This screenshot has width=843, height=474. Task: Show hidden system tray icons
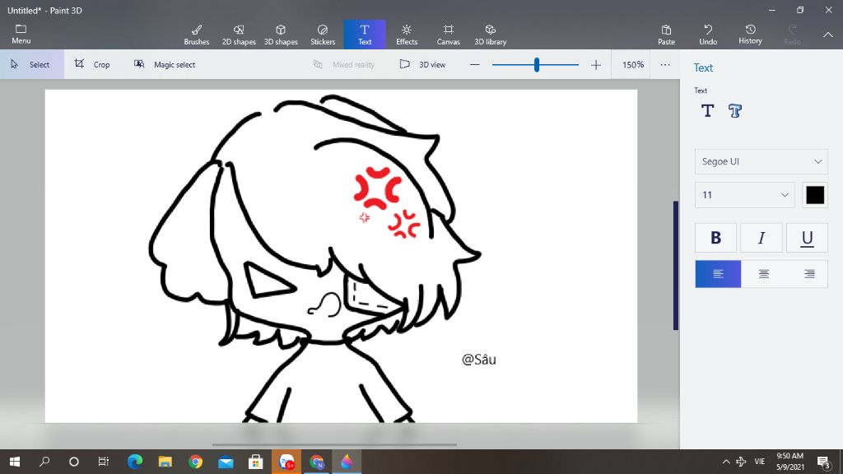[x=726, y=462]
